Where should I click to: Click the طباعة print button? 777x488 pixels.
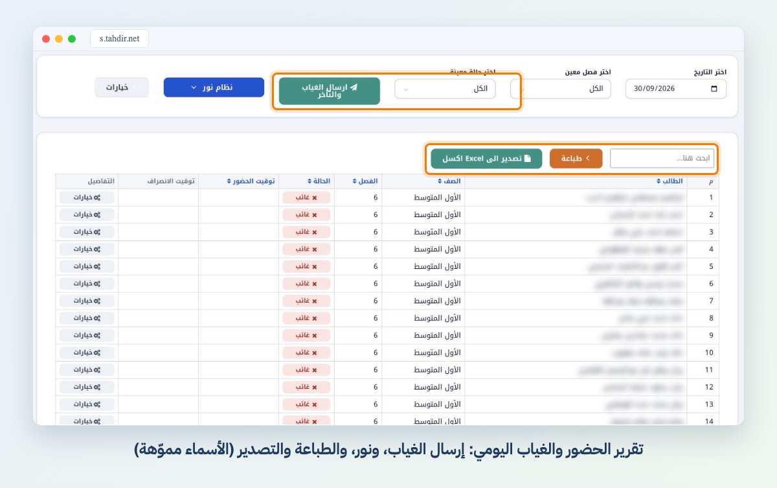(576, 158)
